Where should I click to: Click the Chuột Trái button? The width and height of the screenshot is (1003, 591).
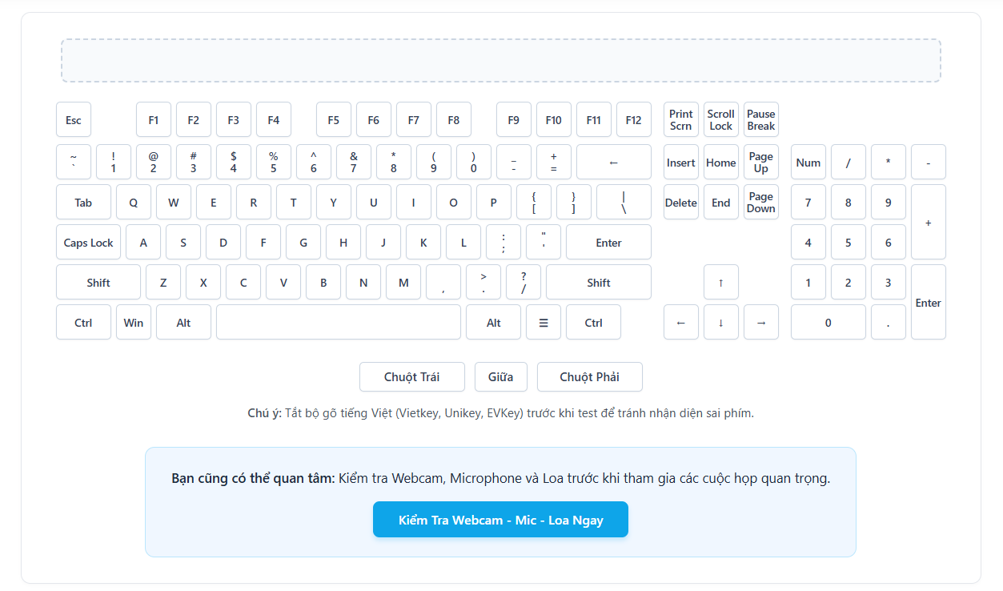tap(412, 376)
